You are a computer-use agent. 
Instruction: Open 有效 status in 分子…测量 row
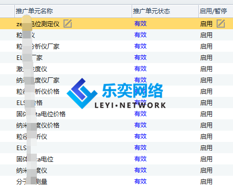(x=140, y=181)
